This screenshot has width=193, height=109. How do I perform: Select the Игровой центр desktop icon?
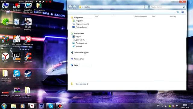5,41
